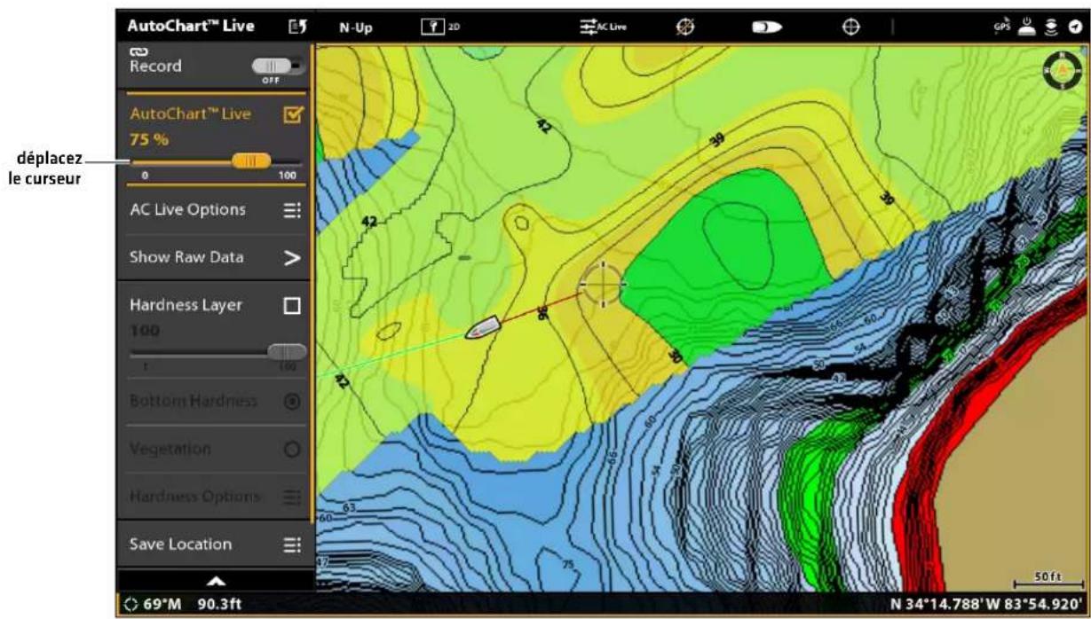Open AC Live Options menu
This screenshot has width=1091, height=619.
[x=216, y=210]
